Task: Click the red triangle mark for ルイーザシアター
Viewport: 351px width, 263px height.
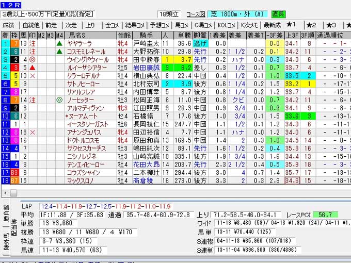Action: point(32,67)
